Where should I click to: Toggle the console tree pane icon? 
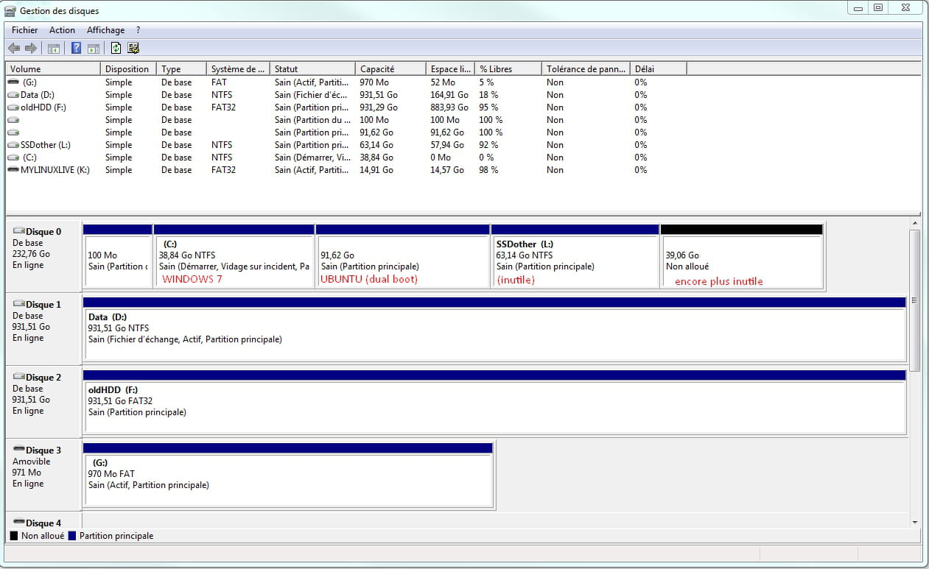pos(53,49)
